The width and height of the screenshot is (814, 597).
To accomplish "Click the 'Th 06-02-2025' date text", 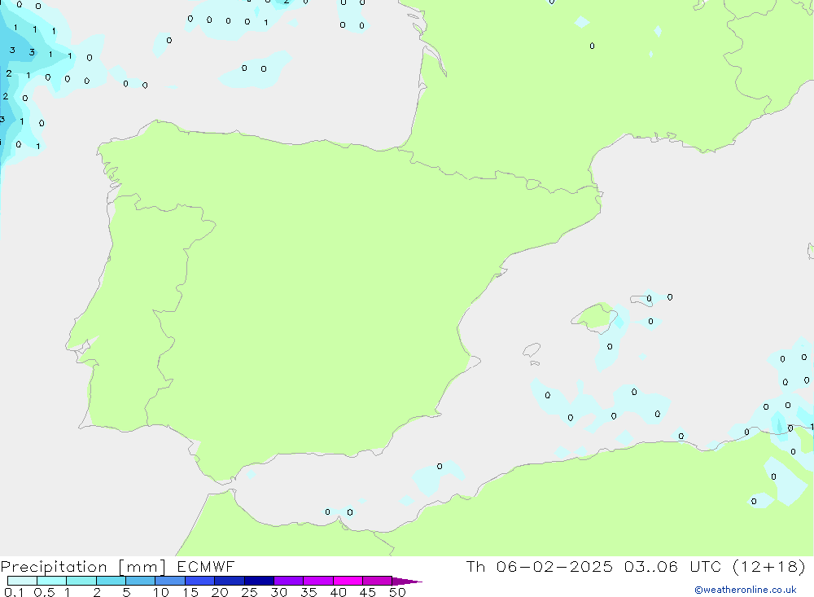I will pyautogui.click(x=540, y=566).
